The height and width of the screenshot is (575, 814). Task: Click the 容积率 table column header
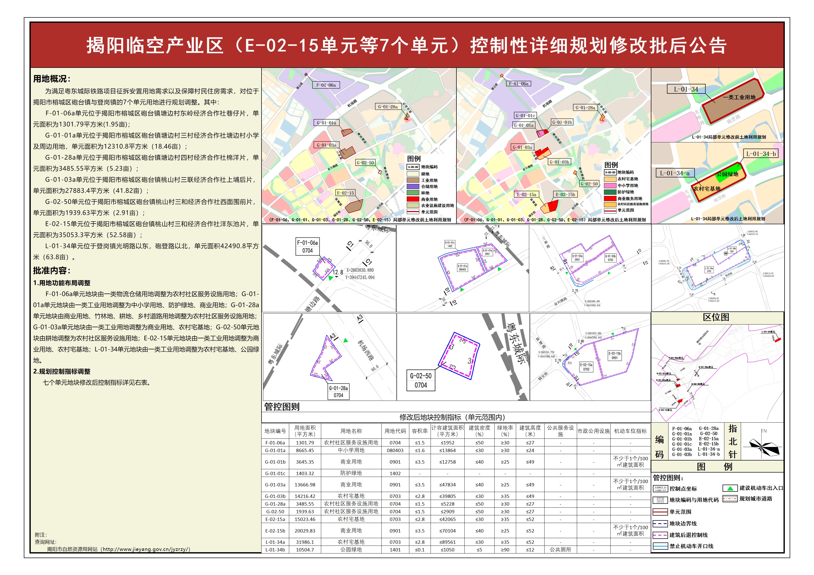click(x=420, y=431)
